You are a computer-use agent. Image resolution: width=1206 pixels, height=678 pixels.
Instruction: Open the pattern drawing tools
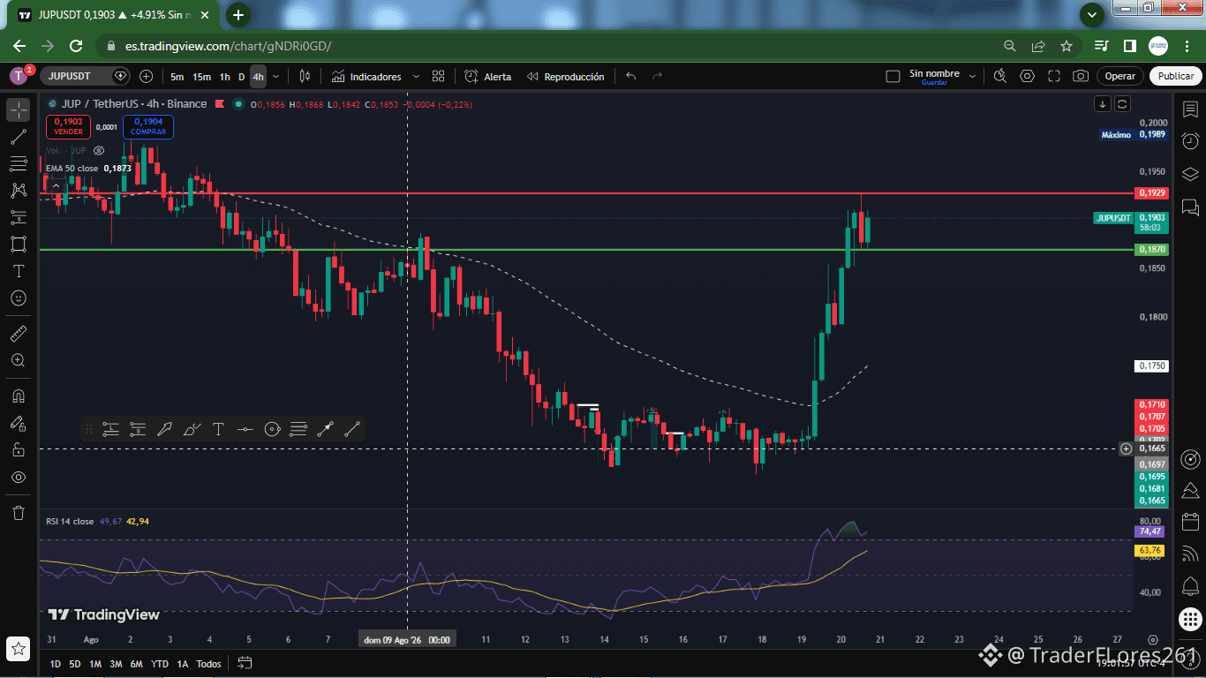[18, 190]
